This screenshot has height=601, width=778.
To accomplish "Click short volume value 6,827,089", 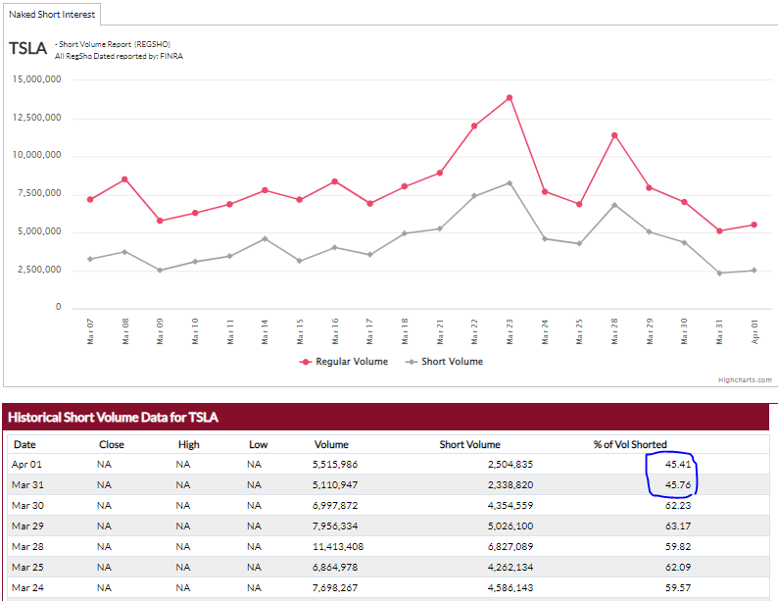I will pyautogui.click(x=511, y=547).
